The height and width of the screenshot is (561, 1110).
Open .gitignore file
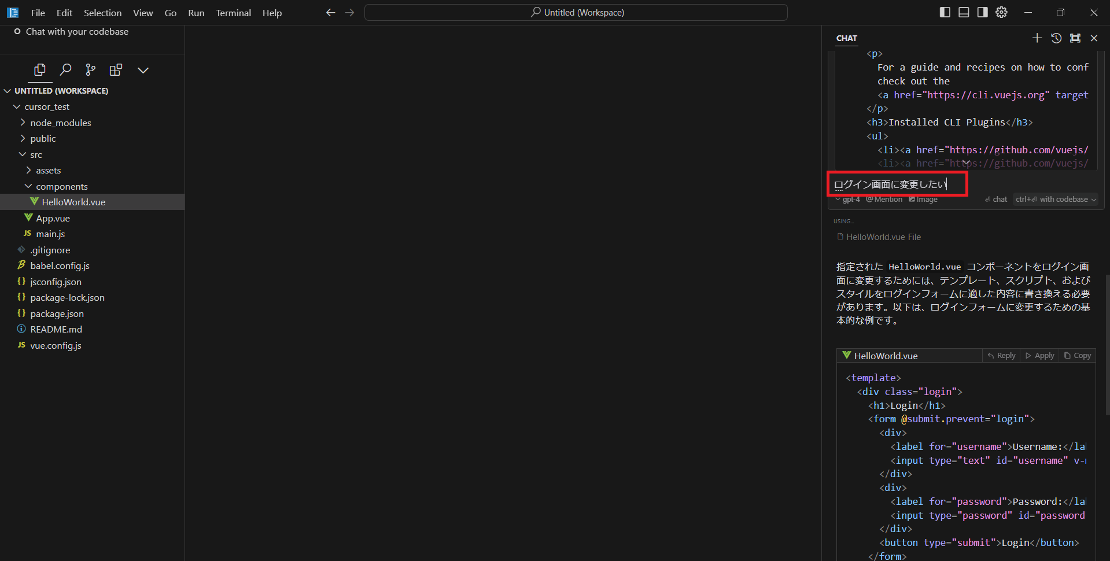pyautogui.click(x=93, y=250)
